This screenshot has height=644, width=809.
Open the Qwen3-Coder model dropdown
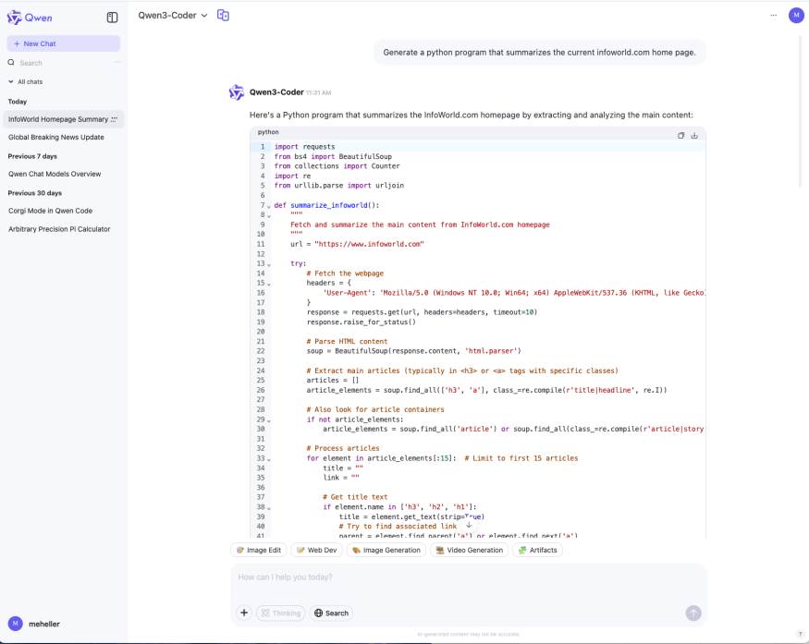(173, 15)
